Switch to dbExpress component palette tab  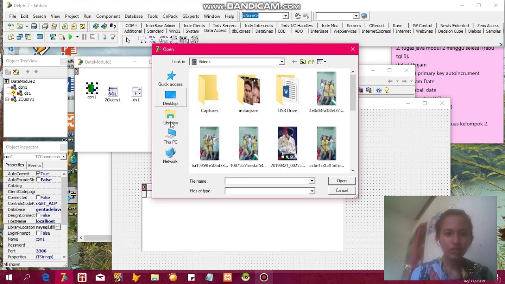pos(241,31)
